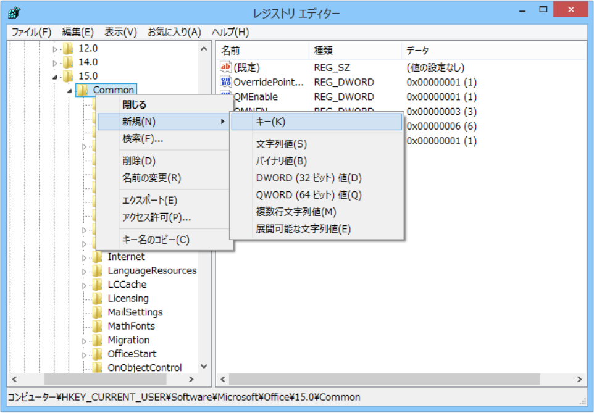Screen dimensions: 594x413
Task: Click the Registry Editor app icon in title bar
Action: coord(14,13)
